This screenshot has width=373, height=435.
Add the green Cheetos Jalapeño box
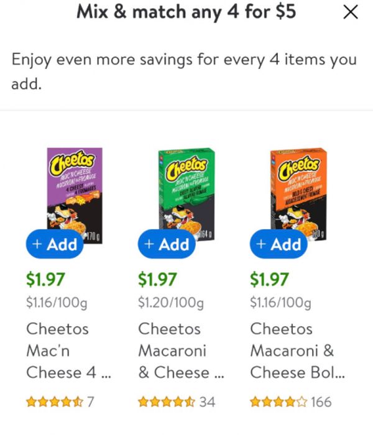click(167, 244)
